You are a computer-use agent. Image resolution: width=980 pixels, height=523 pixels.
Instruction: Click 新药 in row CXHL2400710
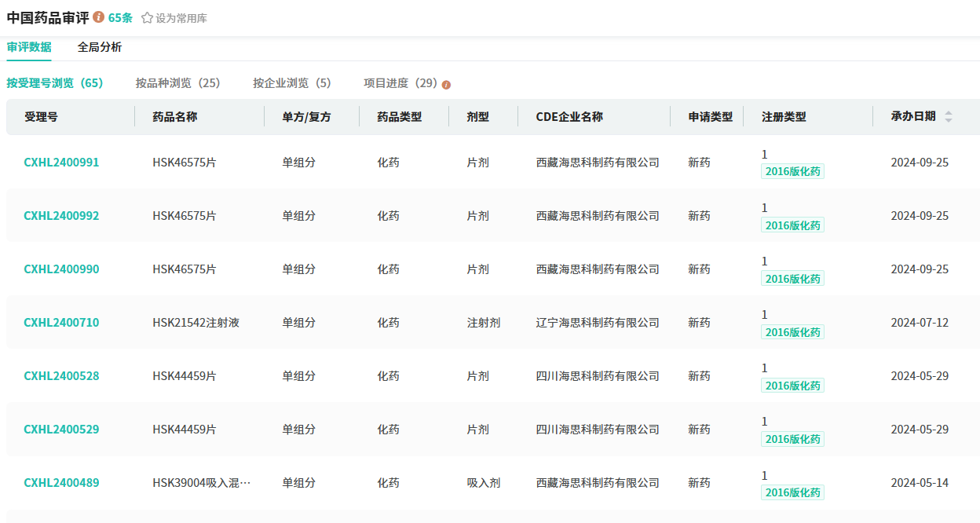tap(699, 323)
